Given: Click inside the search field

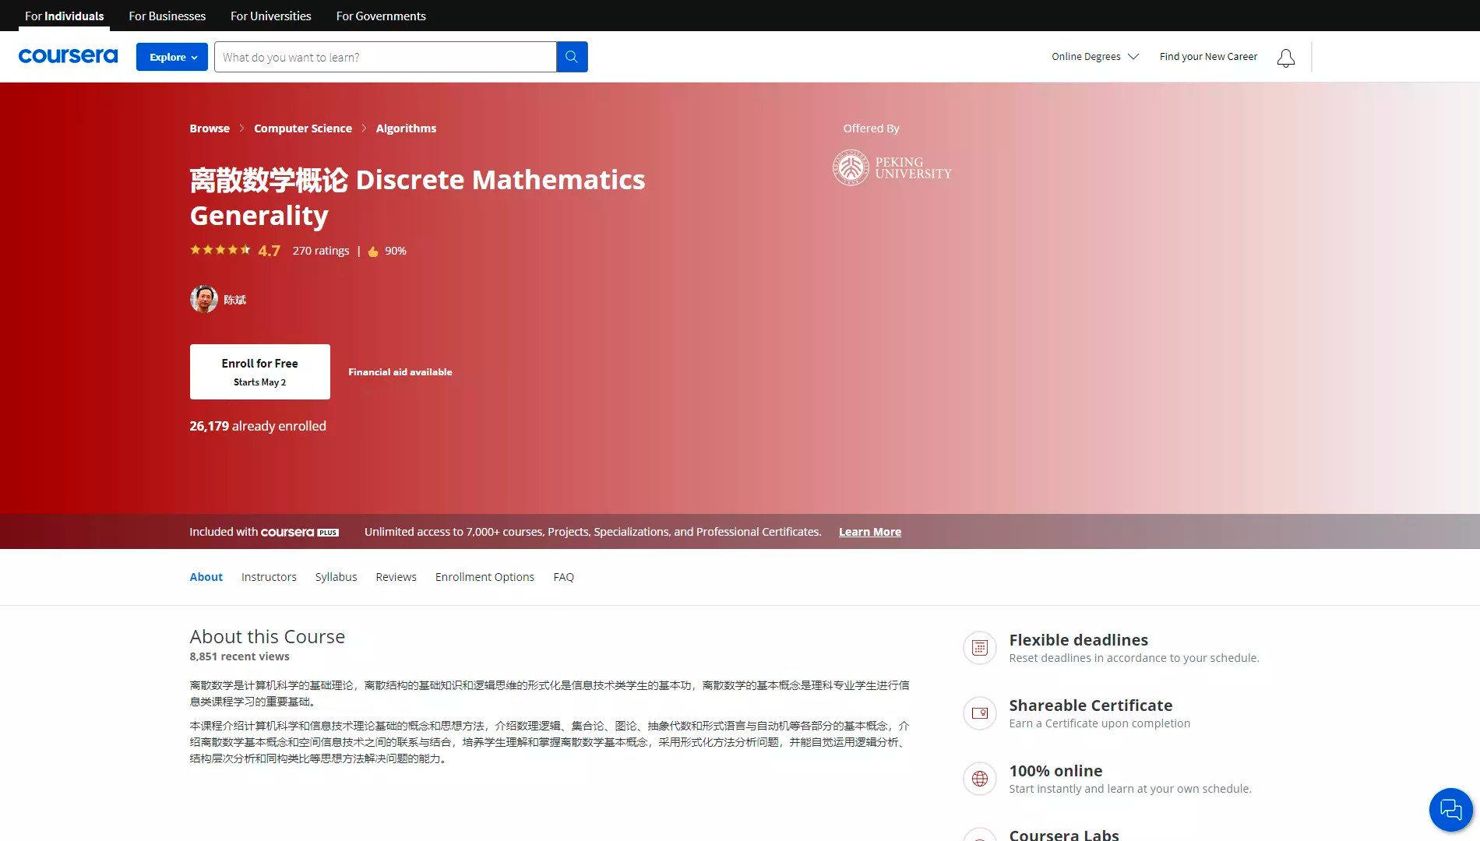Looking at the screenshot, I should tap(385, 56).
